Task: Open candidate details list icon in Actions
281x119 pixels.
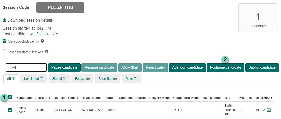Action: (269, 110)
